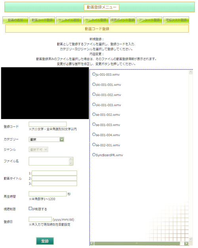Select ju-001-003.wmv radio button
The image size is (198, 248).
coord(94,74)
